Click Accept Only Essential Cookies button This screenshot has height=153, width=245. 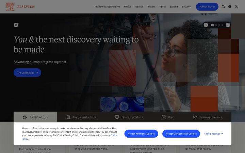tap(181, 134)
